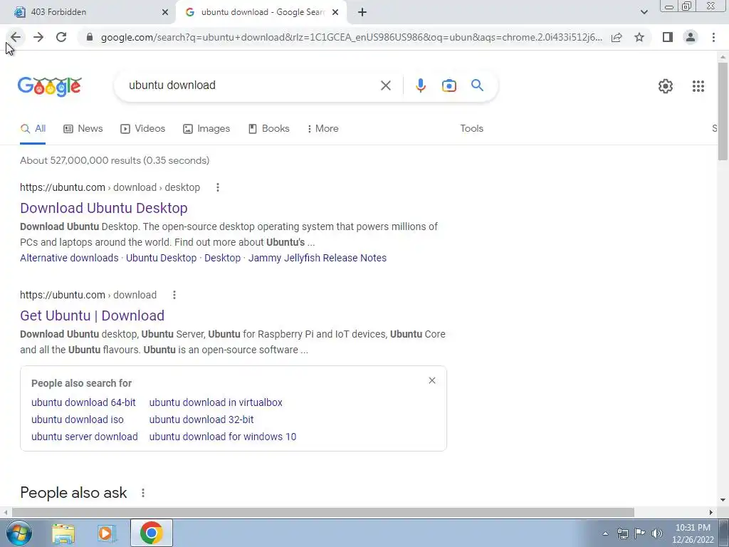Viewport: 729px width, 547px height.
Task: Open Windows Explorer from the taskbar
Action: click(x=63, y=533)
